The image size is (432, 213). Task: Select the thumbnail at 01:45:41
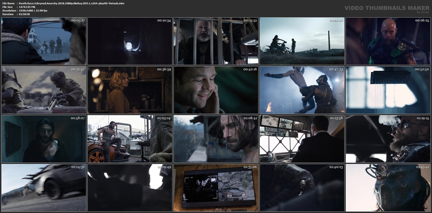(x=388, y=188)
